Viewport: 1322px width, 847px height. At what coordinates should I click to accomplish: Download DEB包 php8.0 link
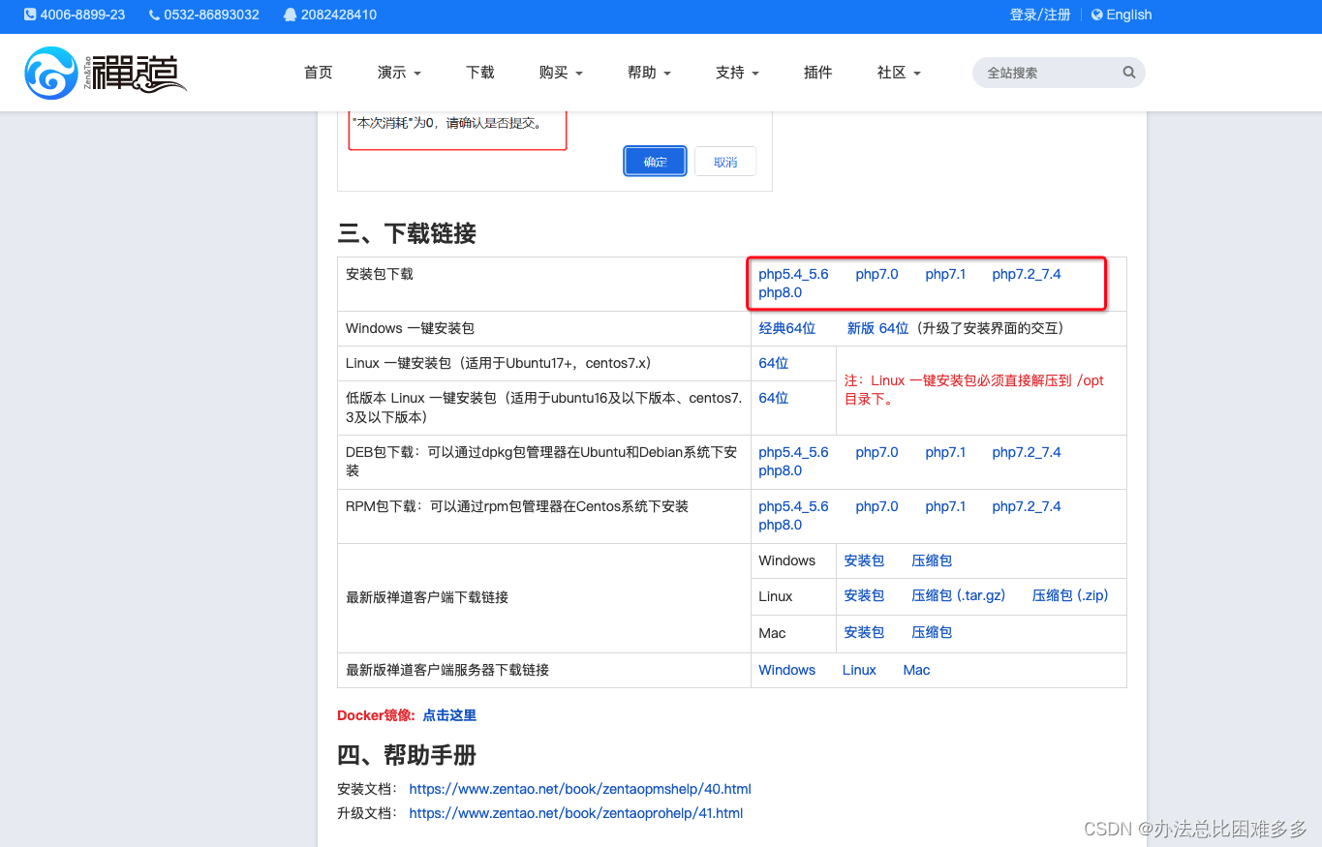[x=780, y=470]
